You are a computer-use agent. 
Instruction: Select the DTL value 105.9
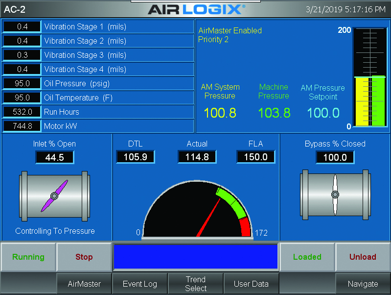[136, 157]
